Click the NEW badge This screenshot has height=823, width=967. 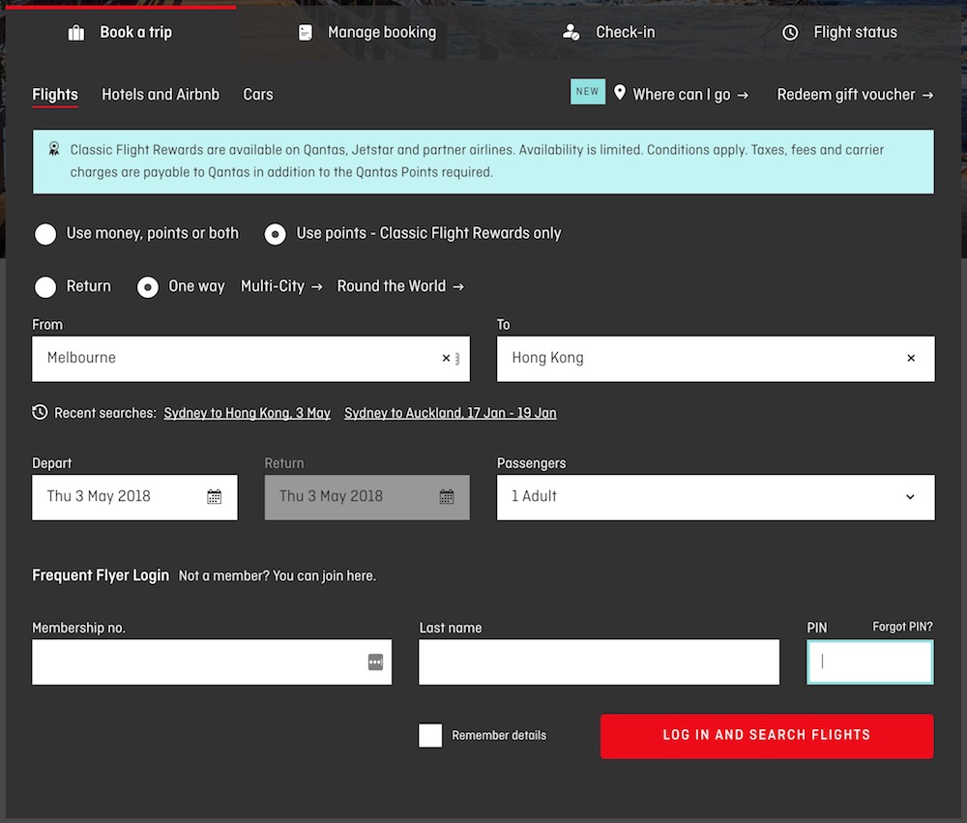pos(588,91)
